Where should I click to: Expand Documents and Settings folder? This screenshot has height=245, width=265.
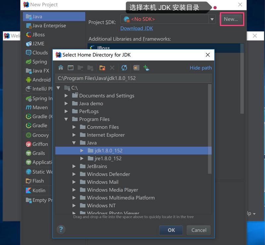66,96
